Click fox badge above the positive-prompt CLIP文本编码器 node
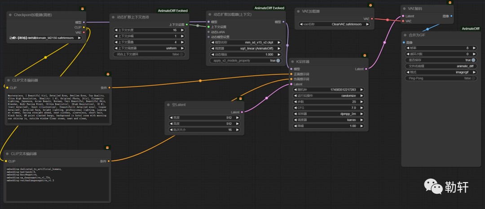485x209 pixels. [108, 74]
